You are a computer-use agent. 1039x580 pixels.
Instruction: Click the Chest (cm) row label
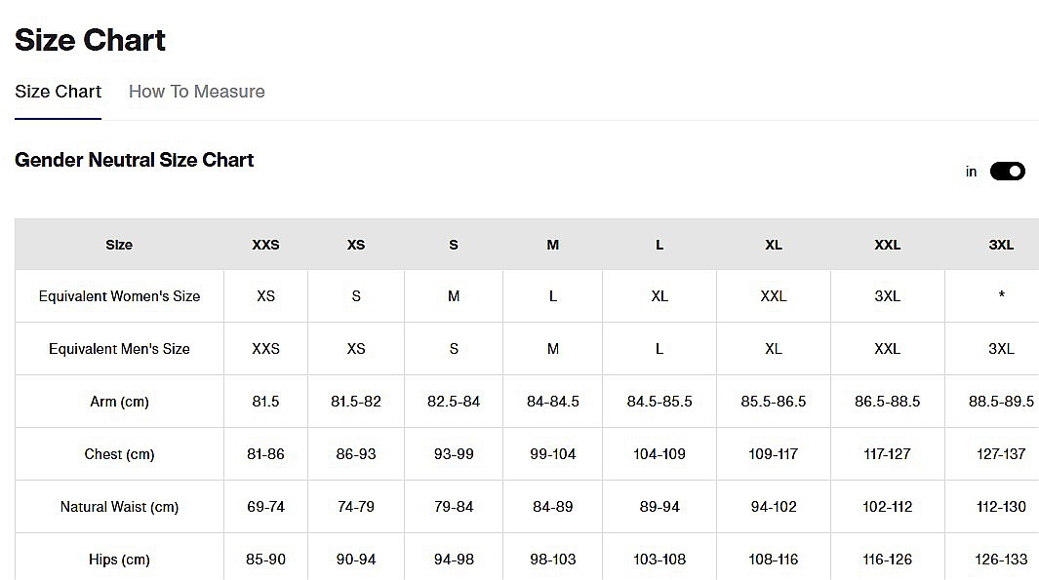[x=119, y=454]
